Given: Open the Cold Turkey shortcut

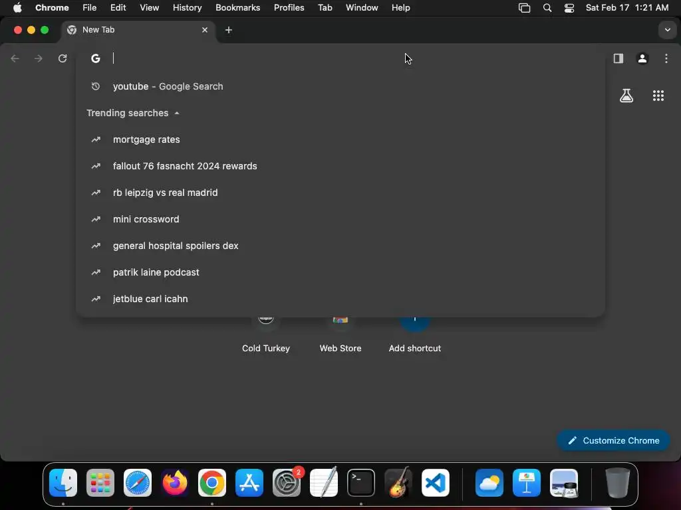Looking at the screenshot, I should [266, 335].
